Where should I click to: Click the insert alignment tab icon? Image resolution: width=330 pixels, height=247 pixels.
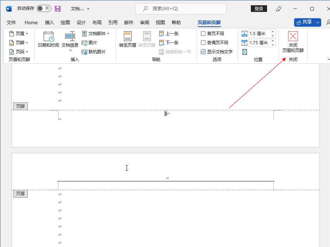pyautogui.click(x=245, y=52)
